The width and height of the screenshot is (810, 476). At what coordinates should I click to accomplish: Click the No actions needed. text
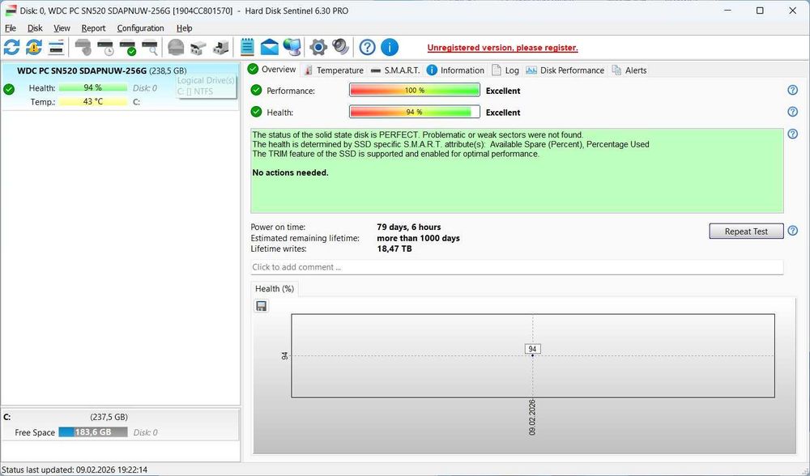click(290, 172)
